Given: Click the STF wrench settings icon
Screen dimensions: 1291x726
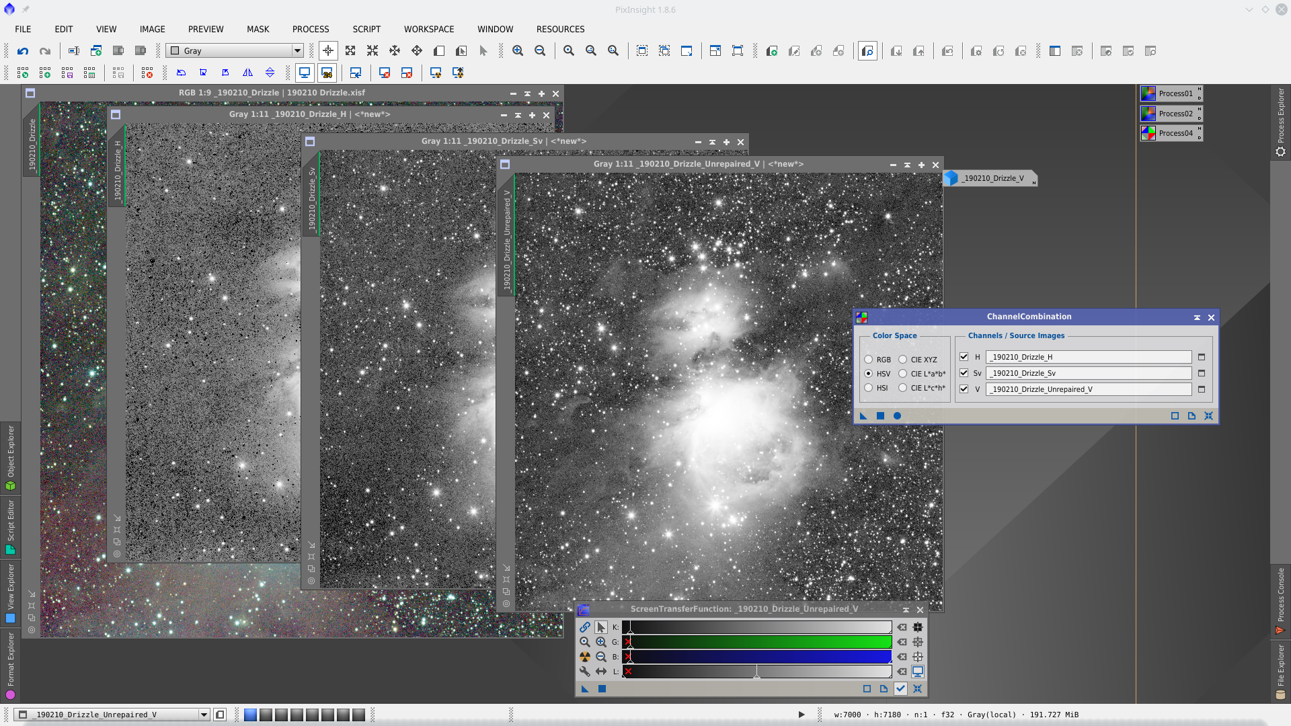Looking at the screenshot, I should (x=584, y=672).
